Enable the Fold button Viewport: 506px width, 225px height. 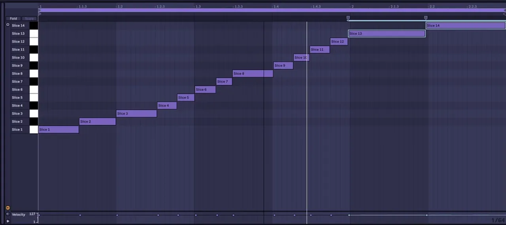pos(13,19)
